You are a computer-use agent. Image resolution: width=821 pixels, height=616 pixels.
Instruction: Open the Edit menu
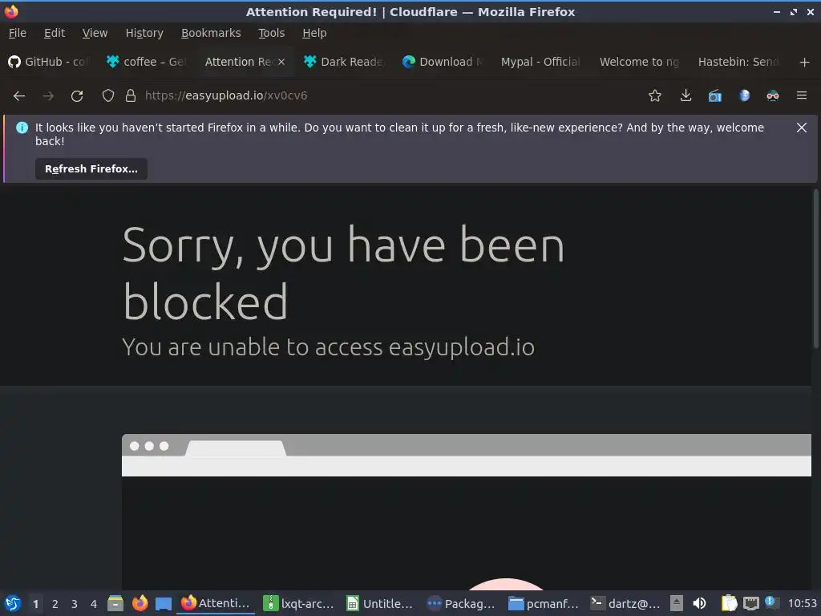pyautogui.click(x=55, y=33)
